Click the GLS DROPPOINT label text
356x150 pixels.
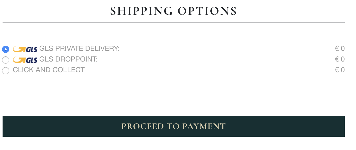pyautogui.click(x=68, y=59)
